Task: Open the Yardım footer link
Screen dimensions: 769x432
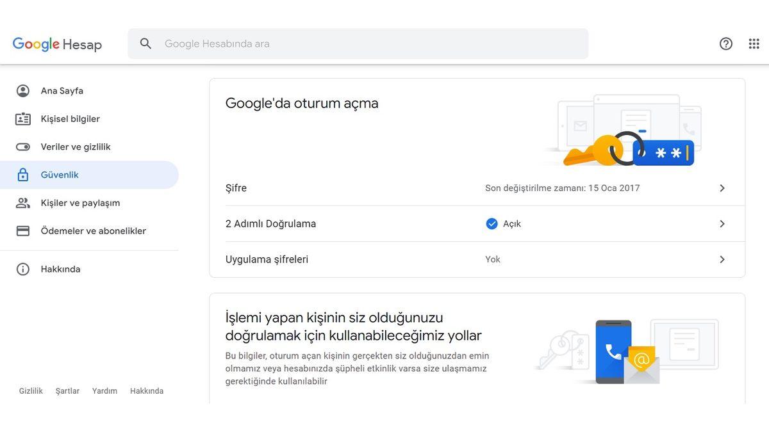Action: click(x=104, y=390)
